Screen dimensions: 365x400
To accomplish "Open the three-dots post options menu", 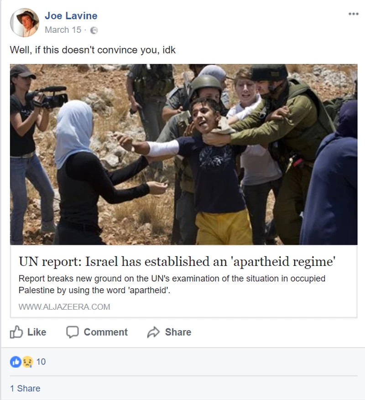I will tap(354, 14).
